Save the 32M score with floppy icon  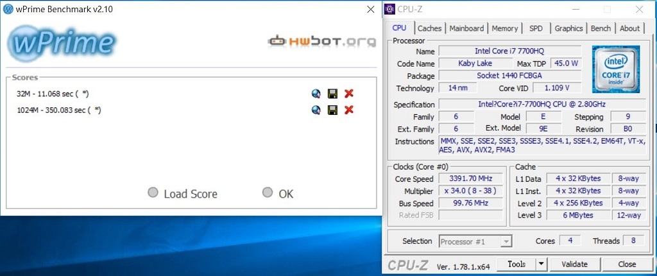click(x=333, y=94)
